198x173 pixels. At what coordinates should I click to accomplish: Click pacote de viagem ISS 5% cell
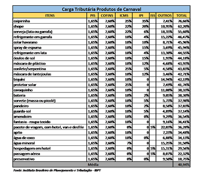[x=152, y=127]
